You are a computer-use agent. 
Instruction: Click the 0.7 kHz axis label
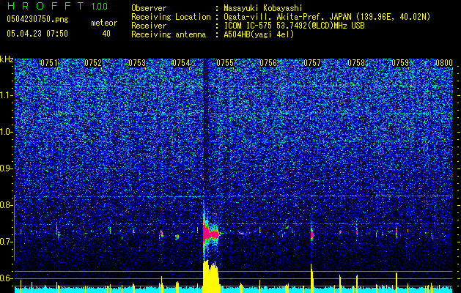[7, 242]
